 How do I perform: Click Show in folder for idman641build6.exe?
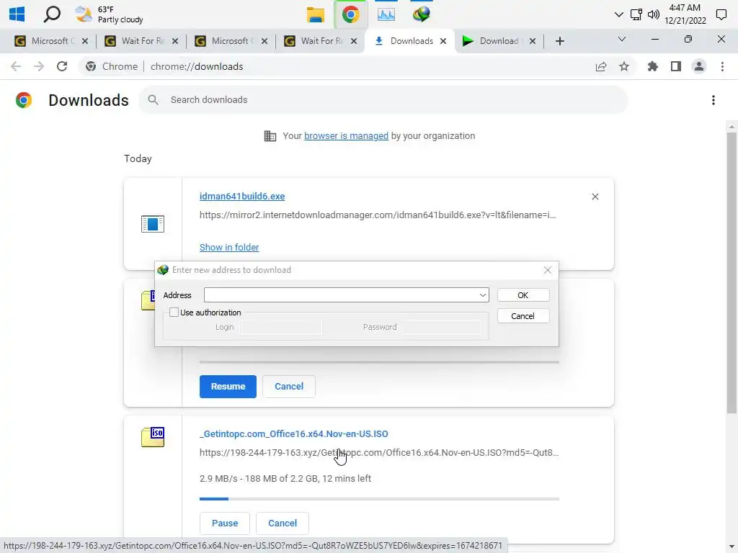pyautogui.click(x=229, y=248)
